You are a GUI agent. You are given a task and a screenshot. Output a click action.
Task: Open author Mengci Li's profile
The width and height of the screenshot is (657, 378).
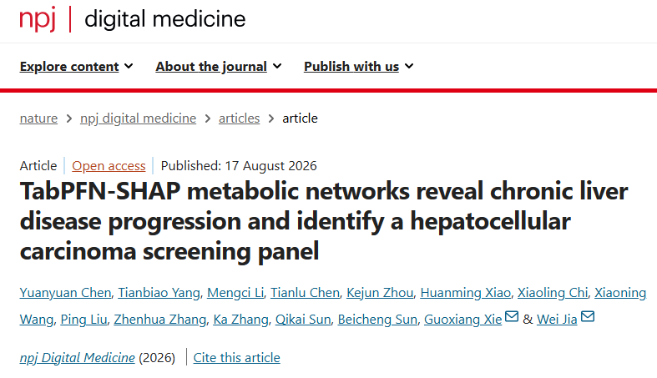(x=235, y=293)
